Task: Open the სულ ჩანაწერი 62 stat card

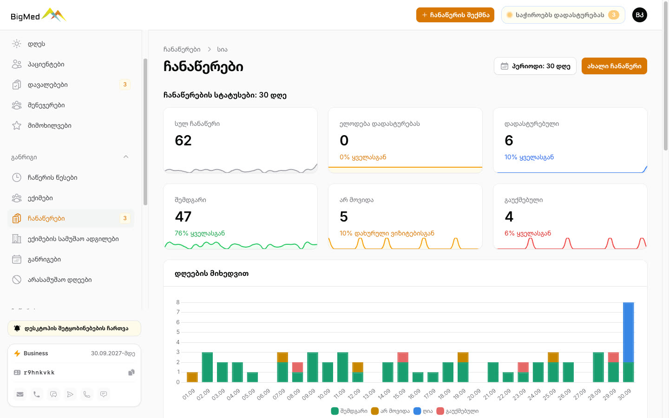Action: pyautogui.click(x=241, y=140)
